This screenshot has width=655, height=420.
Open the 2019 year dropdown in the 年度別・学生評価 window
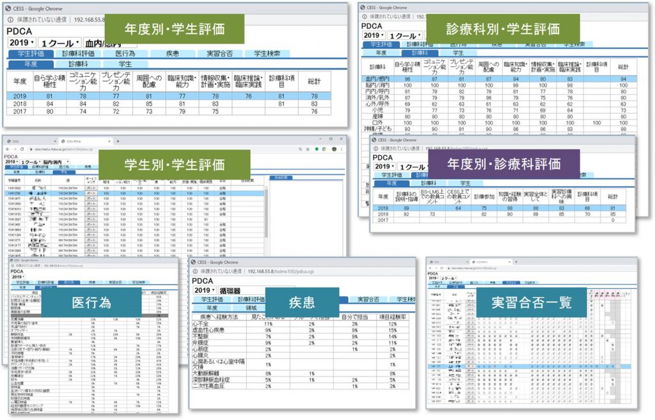22,43
